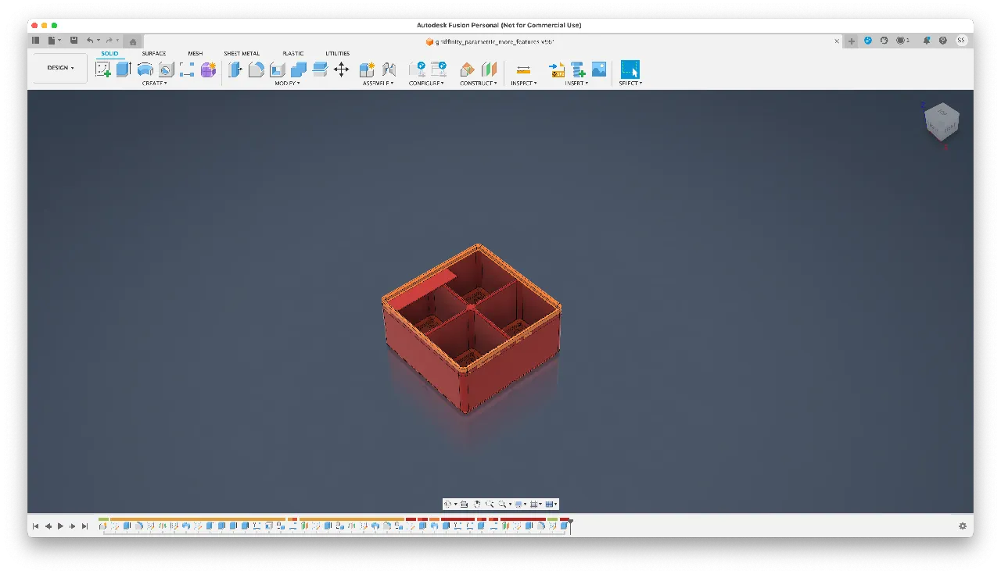Image resolution: width=1001 pixels, height=574 pixels.
Task: Activate the Move/Copy tool
Action: point(341,69)
